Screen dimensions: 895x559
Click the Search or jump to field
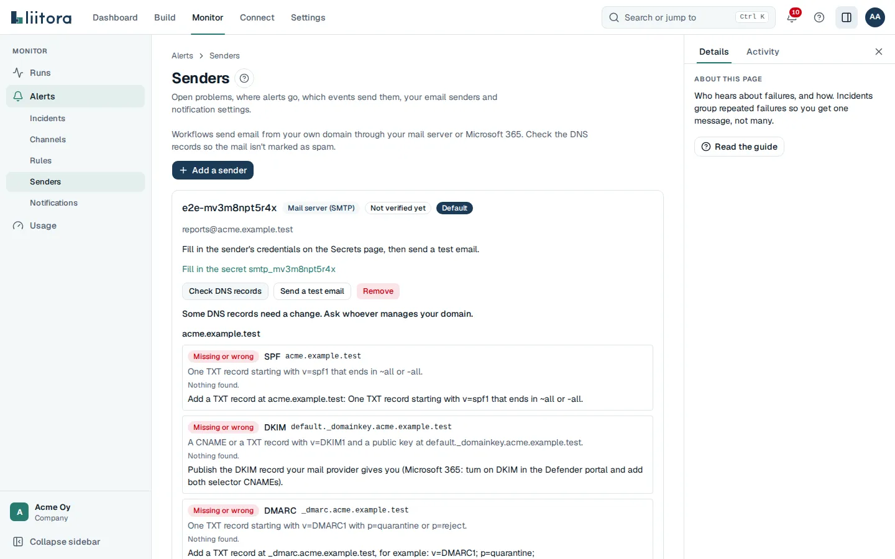(689, 17)
